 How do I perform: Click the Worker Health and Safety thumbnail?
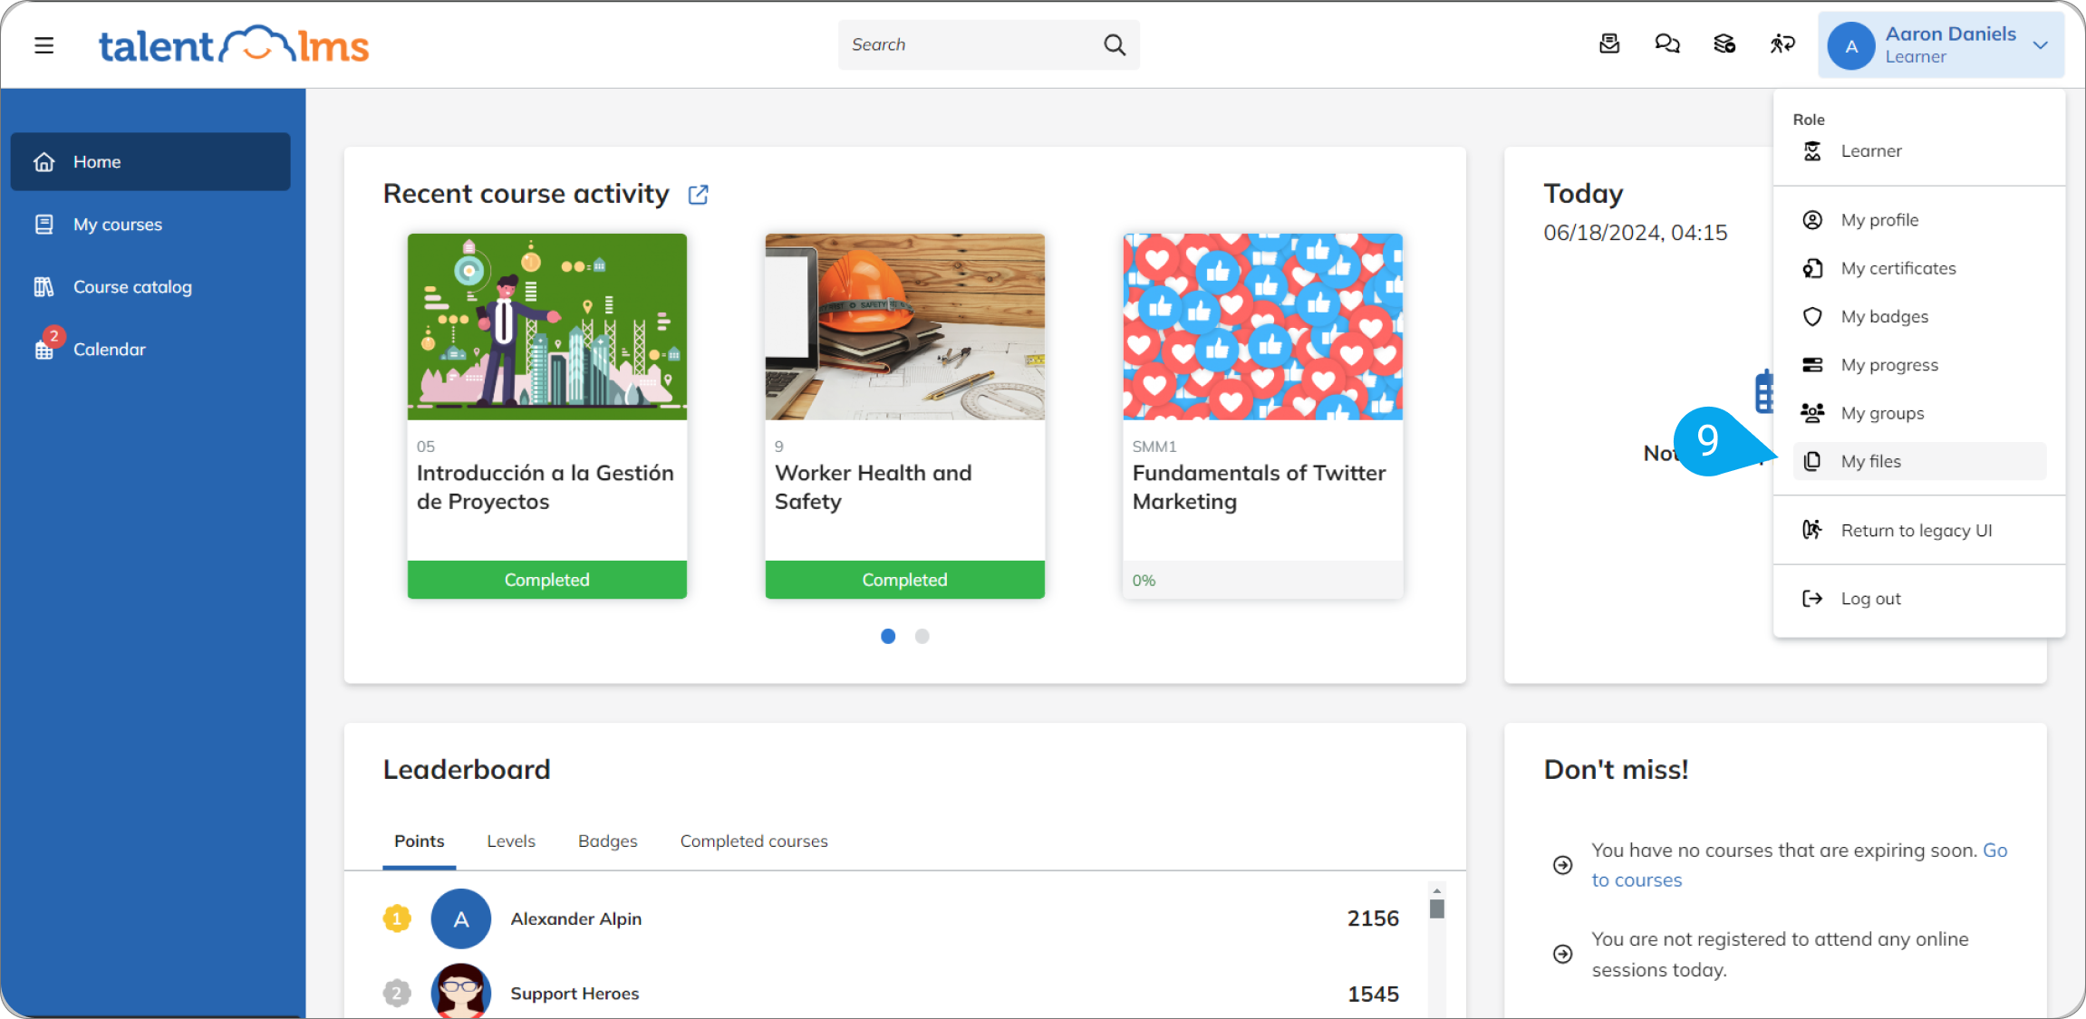point(903,327)
